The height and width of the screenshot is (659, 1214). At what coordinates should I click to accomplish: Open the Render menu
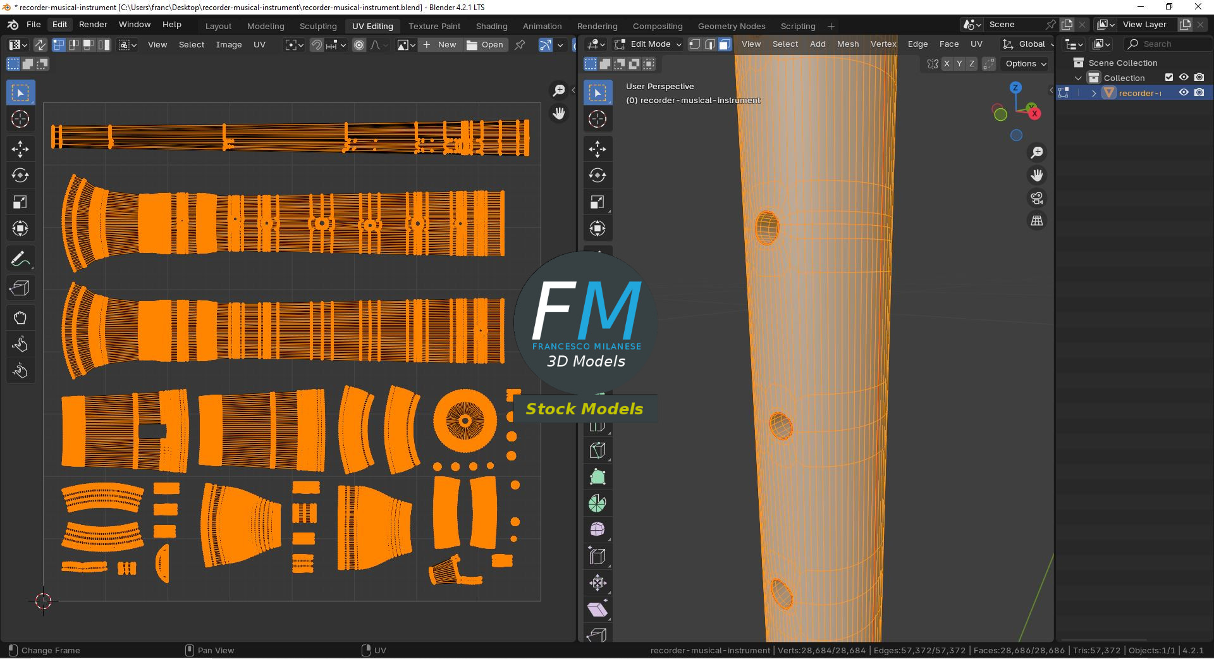93,25
